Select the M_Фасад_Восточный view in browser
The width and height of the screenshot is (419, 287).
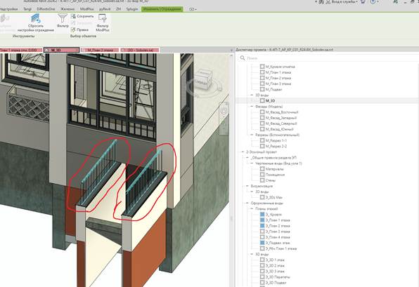[x=282, y=112]
